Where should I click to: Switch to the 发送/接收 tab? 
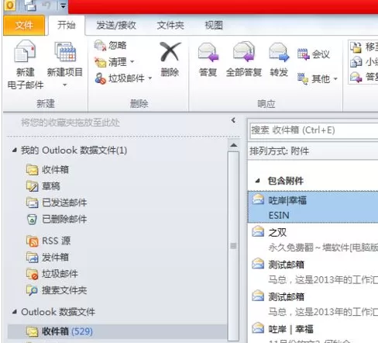[116, 26]
